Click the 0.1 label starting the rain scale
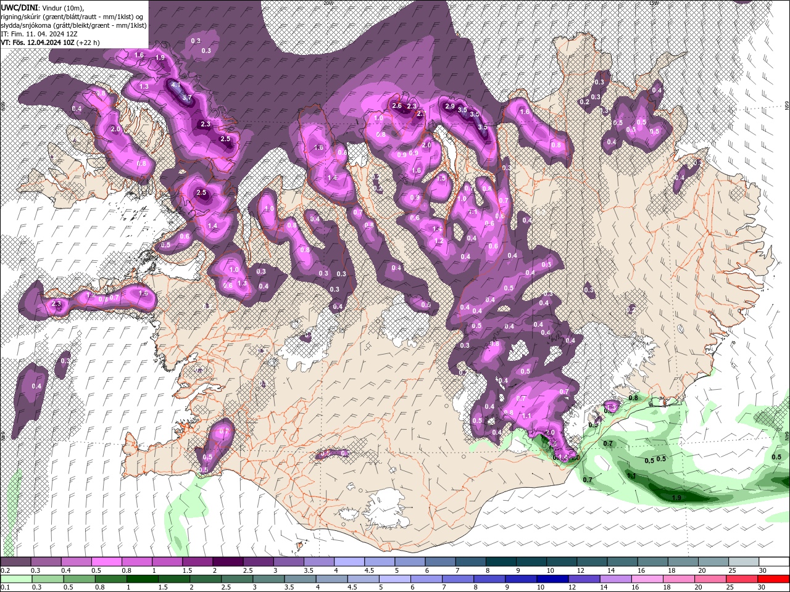The image size is (790, 592). point(5,588)
